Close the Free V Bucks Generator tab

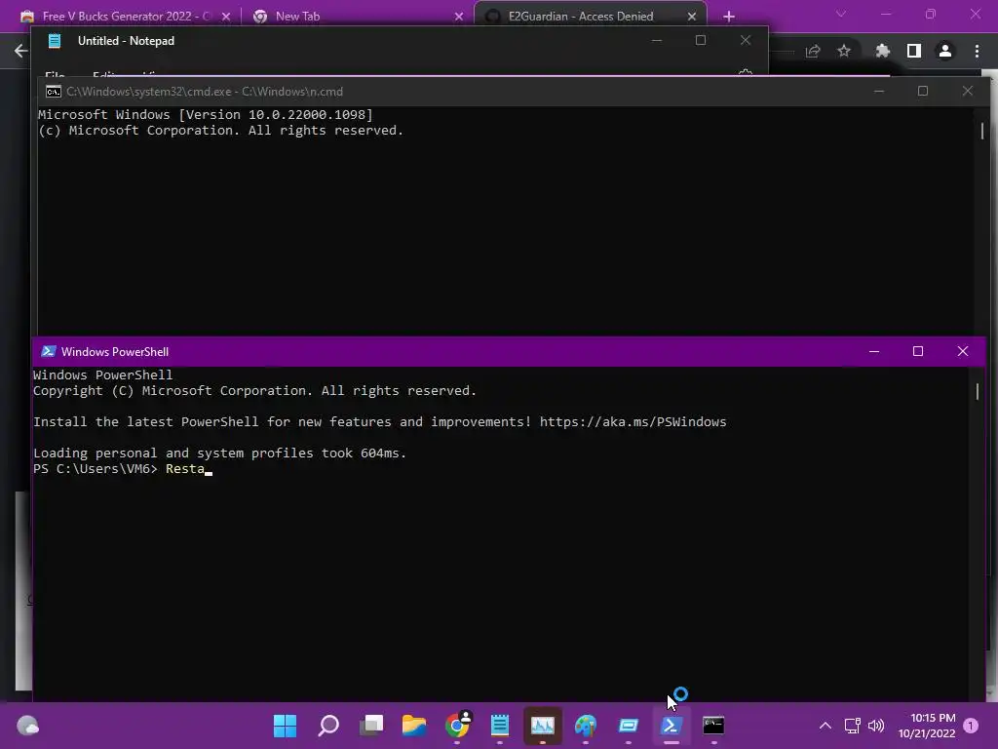(x=226, y=17)
